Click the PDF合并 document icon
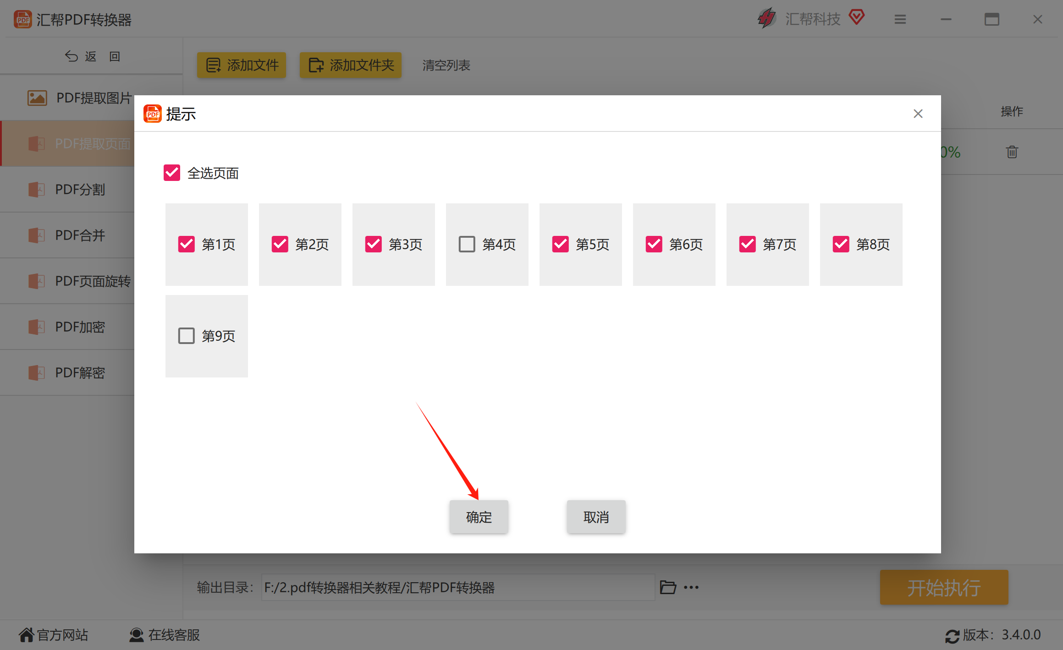The image size is (1063, 650). (37, 235)
